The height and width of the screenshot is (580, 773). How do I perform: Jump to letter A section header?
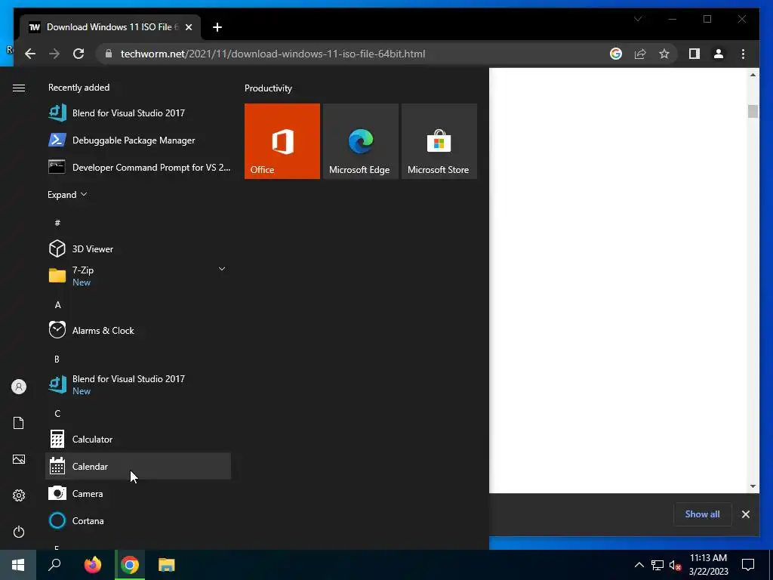click(57, 305)
